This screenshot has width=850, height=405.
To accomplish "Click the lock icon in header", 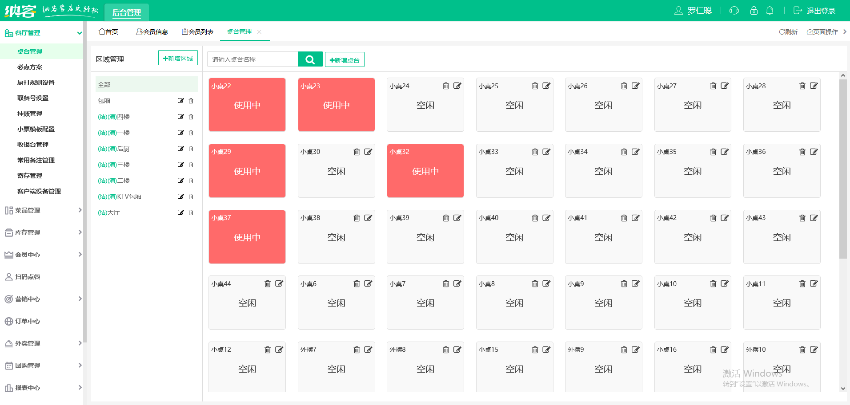I will [x=754, y=11].
